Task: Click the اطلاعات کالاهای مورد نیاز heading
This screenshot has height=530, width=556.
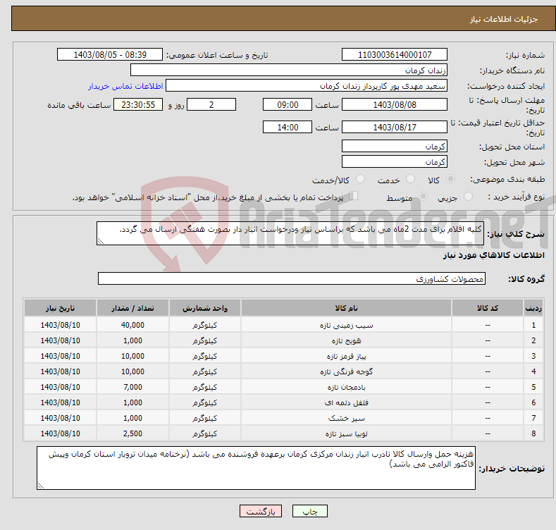Action: click(x=493, y=255)
